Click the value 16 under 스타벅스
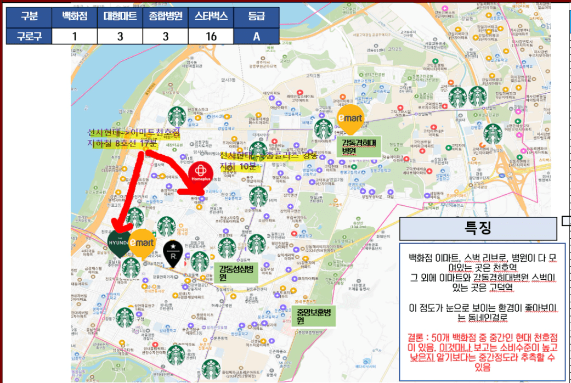The image size is (571, 383). click(x=211, y=36)
